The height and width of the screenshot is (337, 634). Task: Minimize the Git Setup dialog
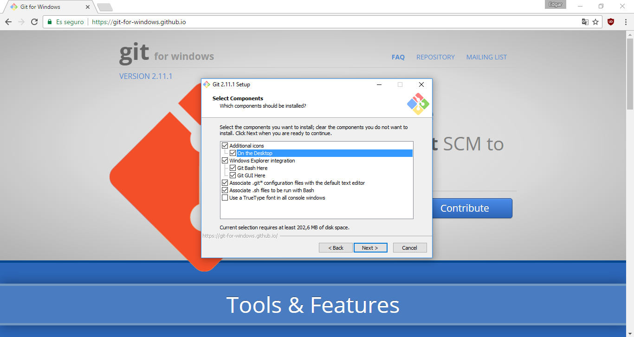[379, 84]
